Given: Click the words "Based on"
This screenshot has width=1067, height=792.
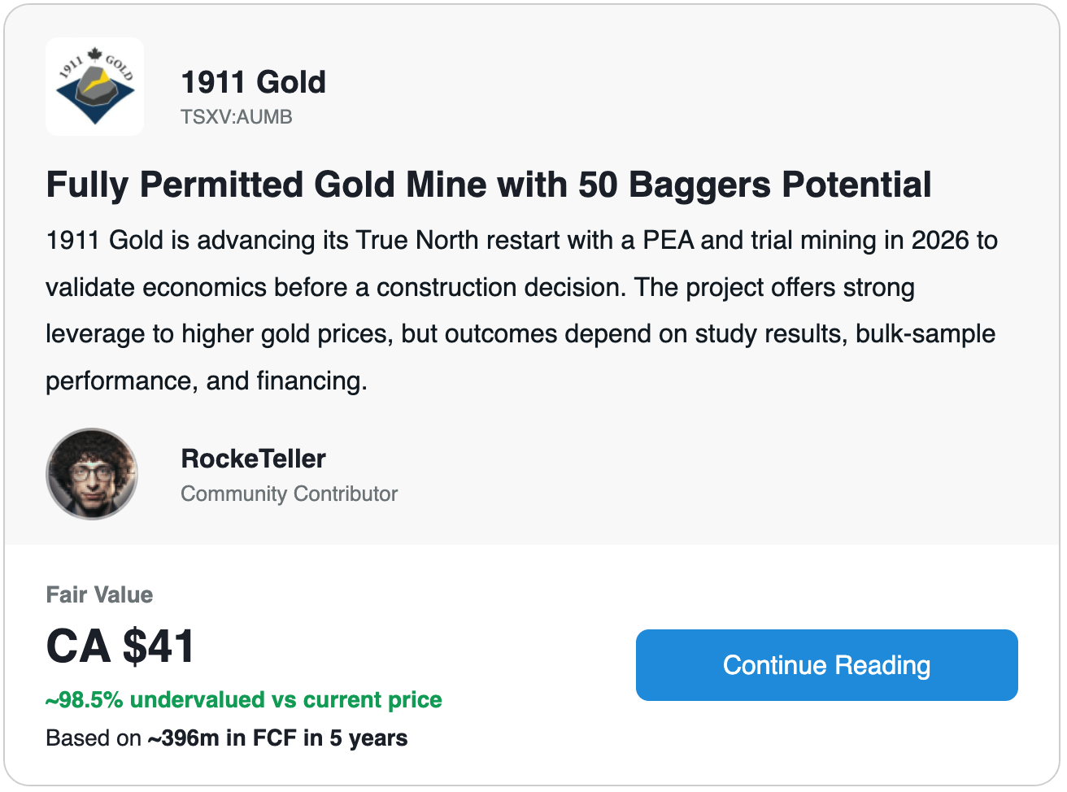Looking at the screenshot, I should coord(94,738).
